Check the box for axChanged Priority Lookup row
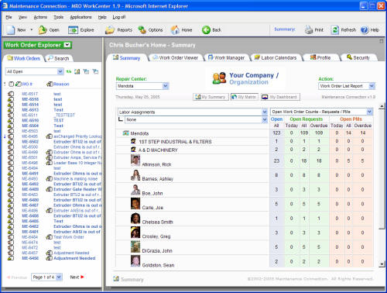Screen dimensions: 387x293 pos(11,136)
